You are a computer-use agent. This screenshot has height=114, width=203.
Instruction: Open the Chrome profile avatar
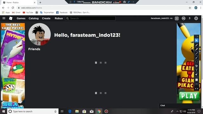196,8
